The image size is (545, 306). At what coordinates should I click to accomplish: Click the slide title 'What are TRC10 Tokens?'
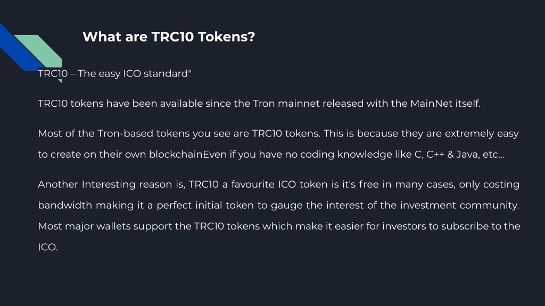[x=169, y=37]
